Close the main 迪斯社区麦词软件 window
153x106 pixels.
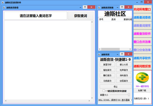point(148,2)
